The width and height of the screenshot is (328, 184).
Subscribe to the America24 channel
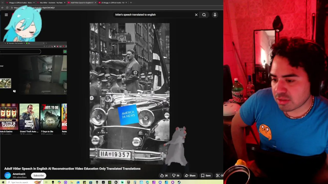[x=38, y=176]
